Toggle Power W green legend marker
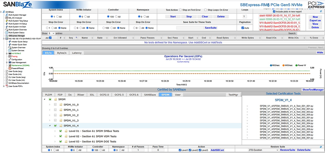This screenshot has width=325, height=153. click(x=296, y=65)
